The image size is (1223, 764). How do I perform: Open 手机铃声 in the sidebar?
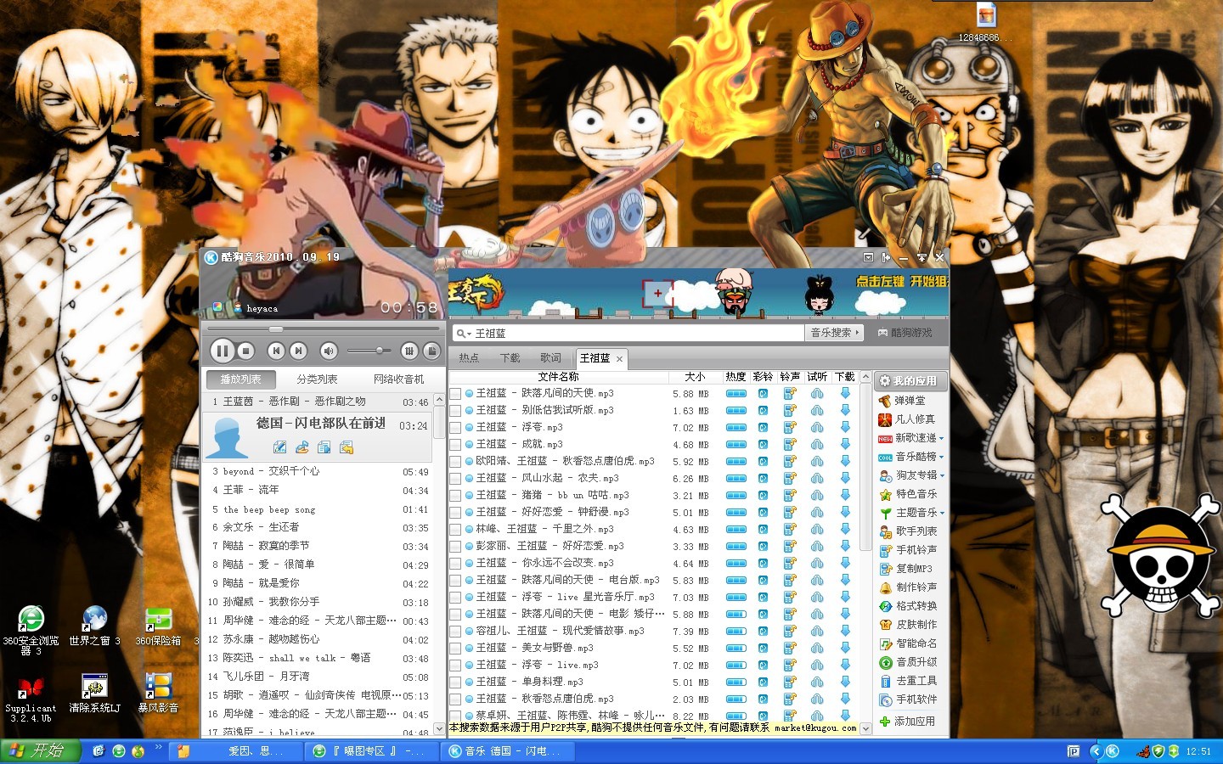click(908, 550)
